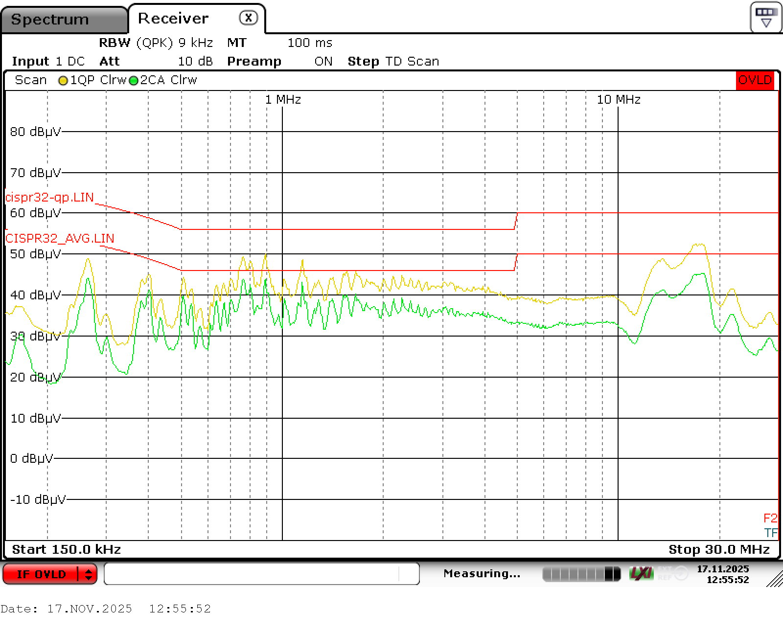
Task: Click the cispr32-qp.LIN limit line label
Action: (49, 197)
